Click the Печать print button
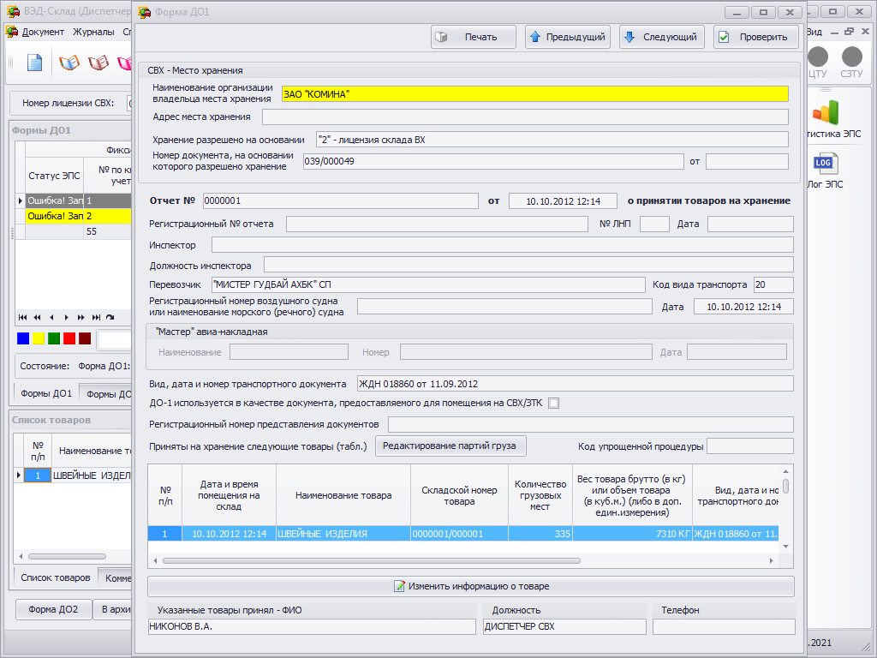 click(474, 37)
